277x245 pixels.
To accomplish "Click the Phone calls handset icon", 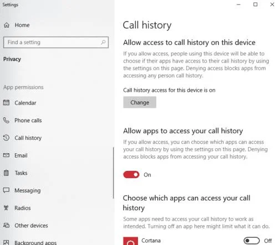I will click(6, 120).
